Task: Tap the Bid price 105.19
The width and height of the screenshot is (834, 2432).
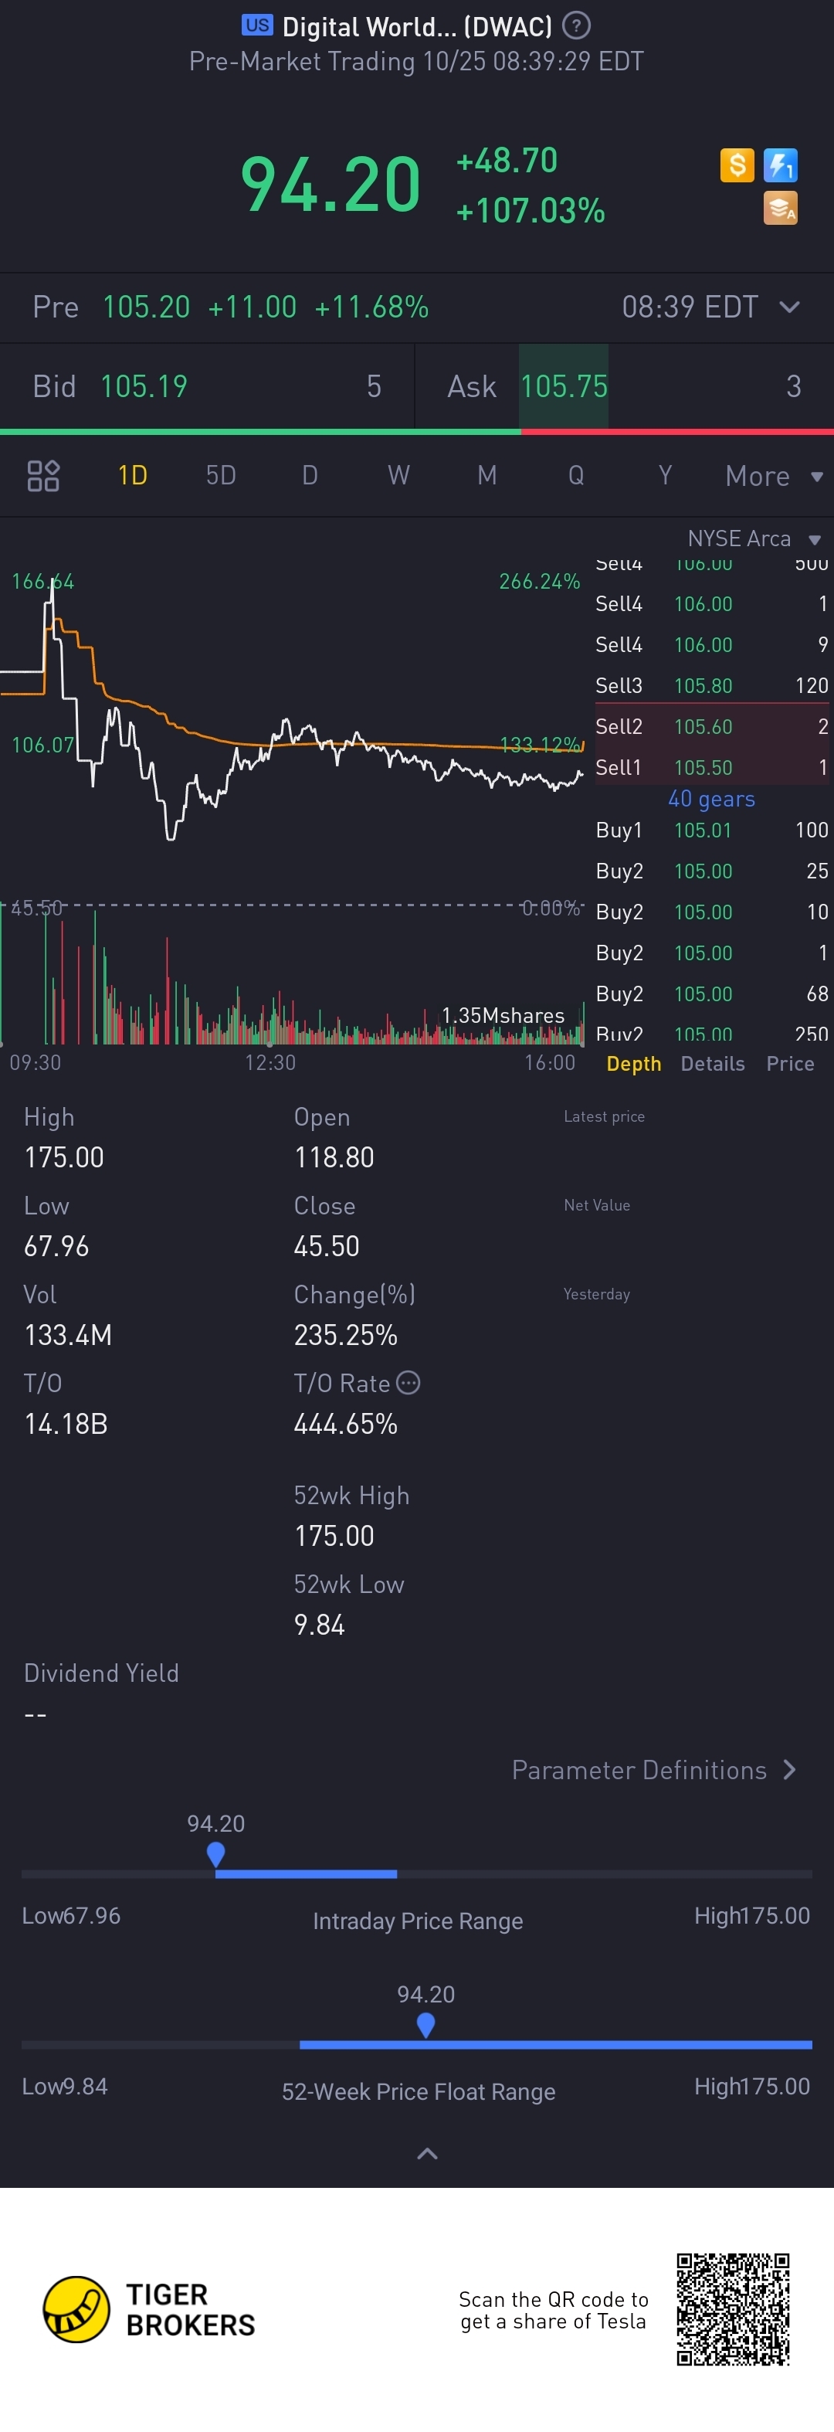Action: [144, 386]
